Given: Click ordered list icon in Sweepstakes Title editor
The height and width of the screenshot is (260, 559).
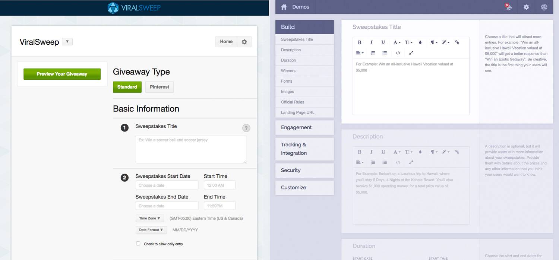Looking at the screenshot, I should pyautogui.click(x=373, y=53).
